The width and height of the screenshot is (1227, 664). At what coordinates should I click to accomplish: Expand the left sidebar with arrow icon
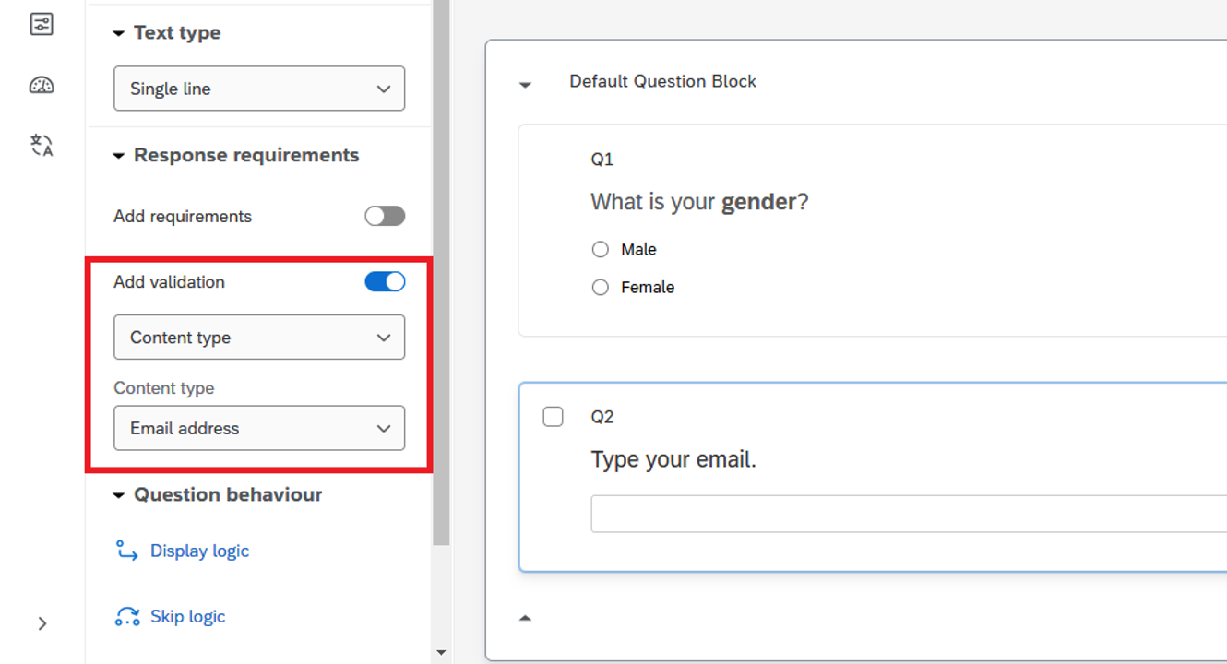pyautogui.click(x=42, y=623)
